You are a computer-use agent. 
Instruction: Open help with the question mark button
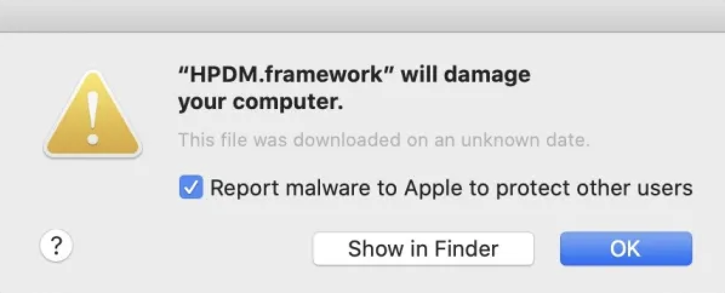[x=56, y=246]
